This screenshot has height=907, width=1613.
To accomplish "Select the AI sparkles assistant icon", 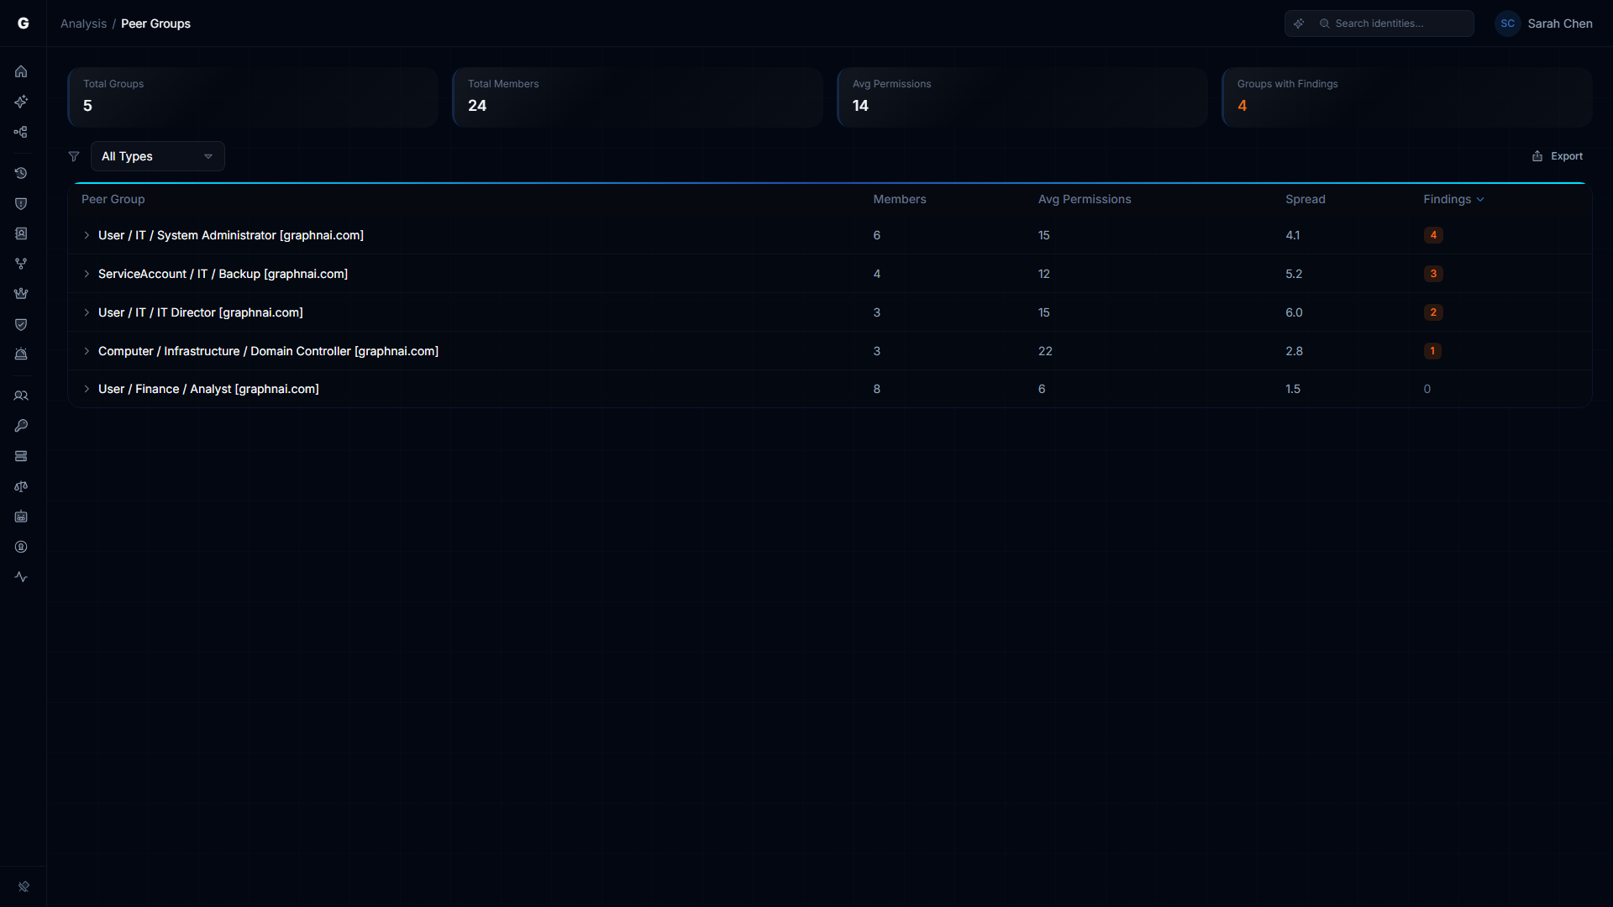I will coord(21,102).
